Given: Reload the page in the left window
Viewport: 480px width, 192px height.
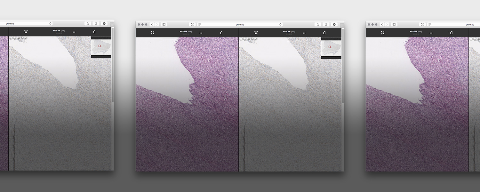Looking at the screenshot, I should [x=50, y=23].
